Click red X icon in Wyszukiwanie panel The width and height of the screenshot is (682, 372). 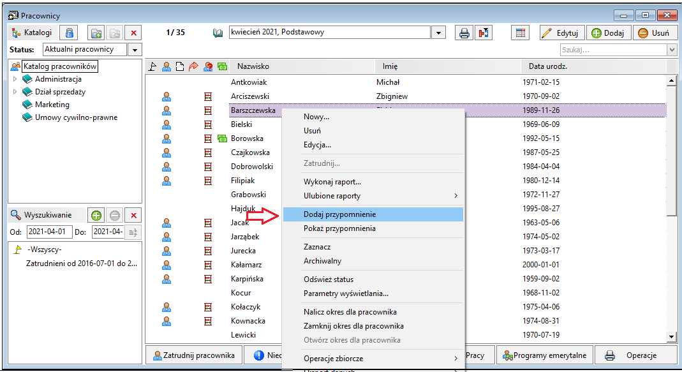[x=133, y=216]
